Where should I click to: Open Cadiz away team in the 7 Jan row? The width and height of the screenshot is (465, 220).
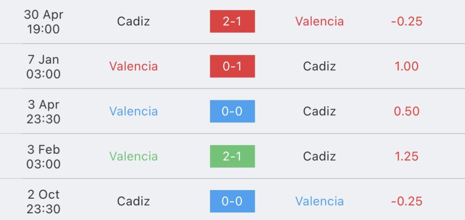coord(319,66)
